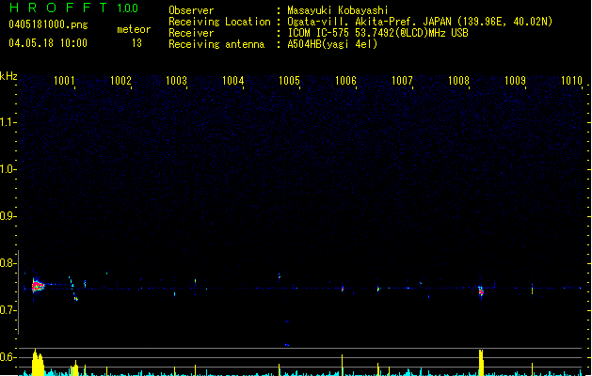The width and height of the screenshot is (592, 376).
Task: Click time axis marker 1008
Action: (458, 80)
